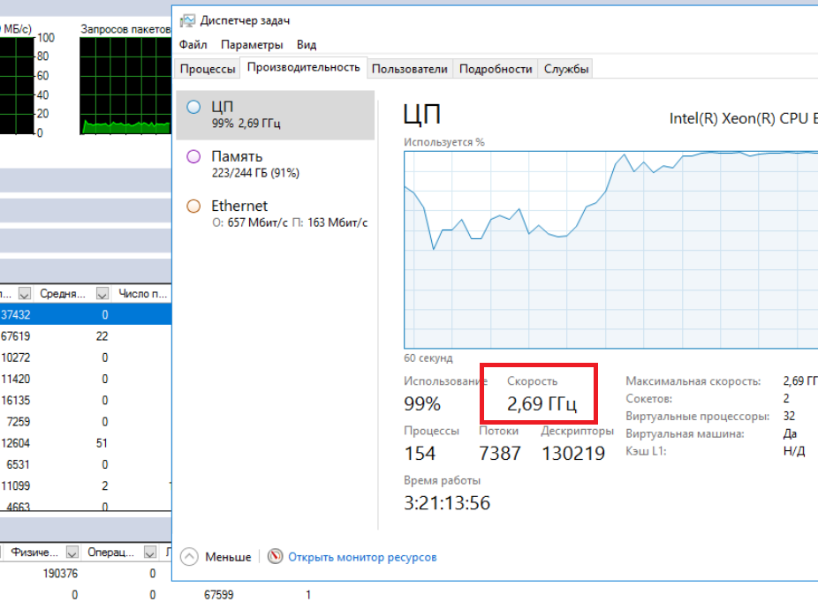Switch to the Службы tab
The height and width of the screenshot is (602, 818).
566,69
